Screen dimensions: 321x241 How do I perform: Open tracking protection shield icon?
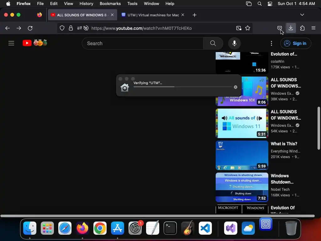(x=62, y=28)
